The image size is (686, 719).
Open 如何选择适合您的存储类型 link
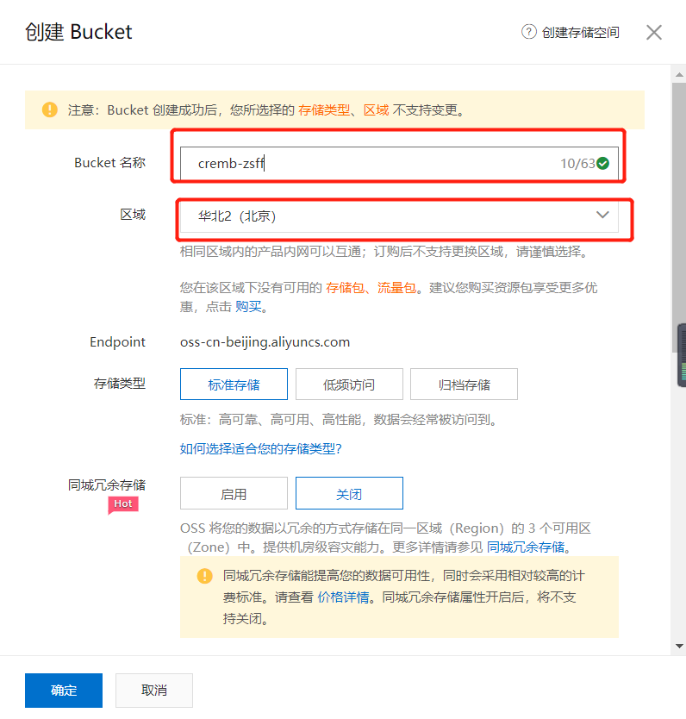(x=261, y=449)
